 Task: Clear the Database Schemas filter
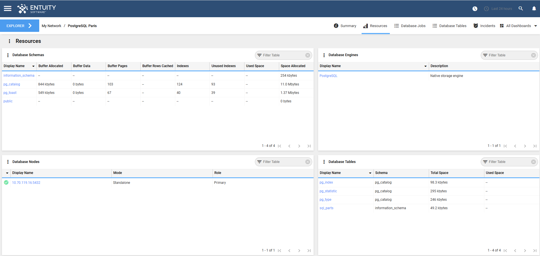(x=308, y=55)
